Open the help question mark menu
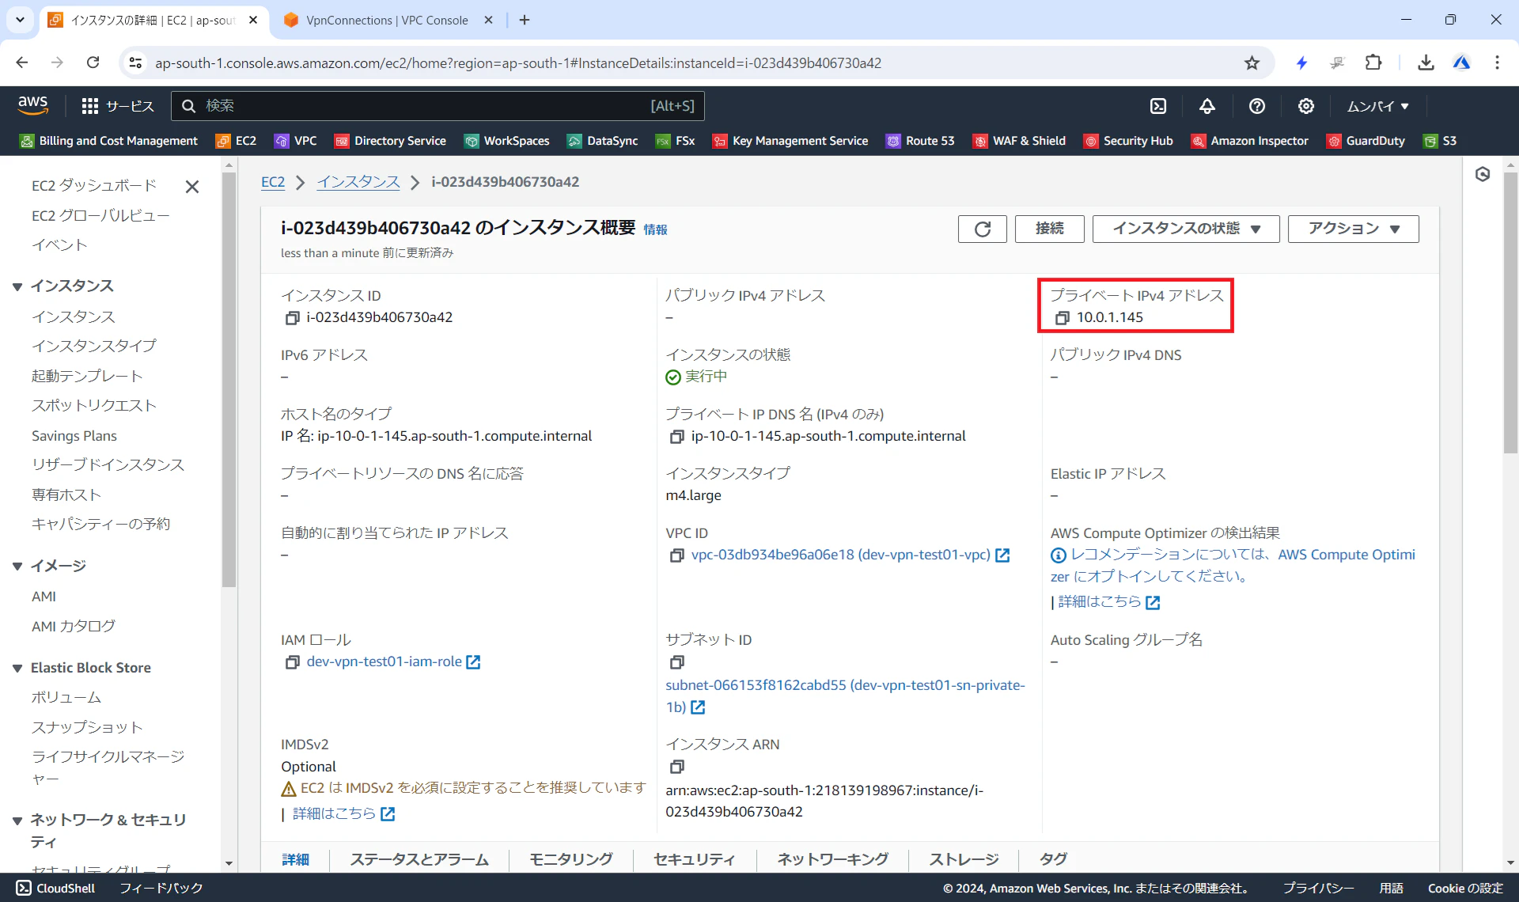 [x=1257, y=106]
